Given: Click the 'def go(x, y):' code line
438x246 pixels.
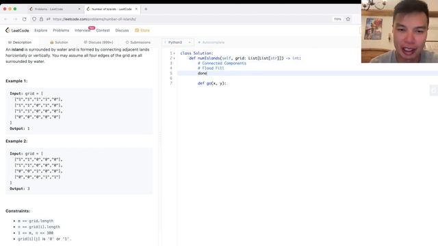Looking at the screenshot, I should pos(211,83).
